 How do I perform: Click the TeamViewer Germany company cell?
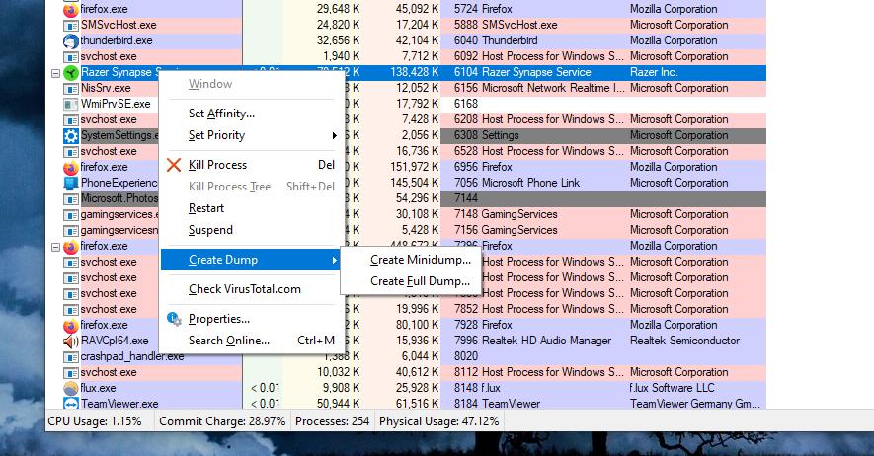click(x=694, y=404)
